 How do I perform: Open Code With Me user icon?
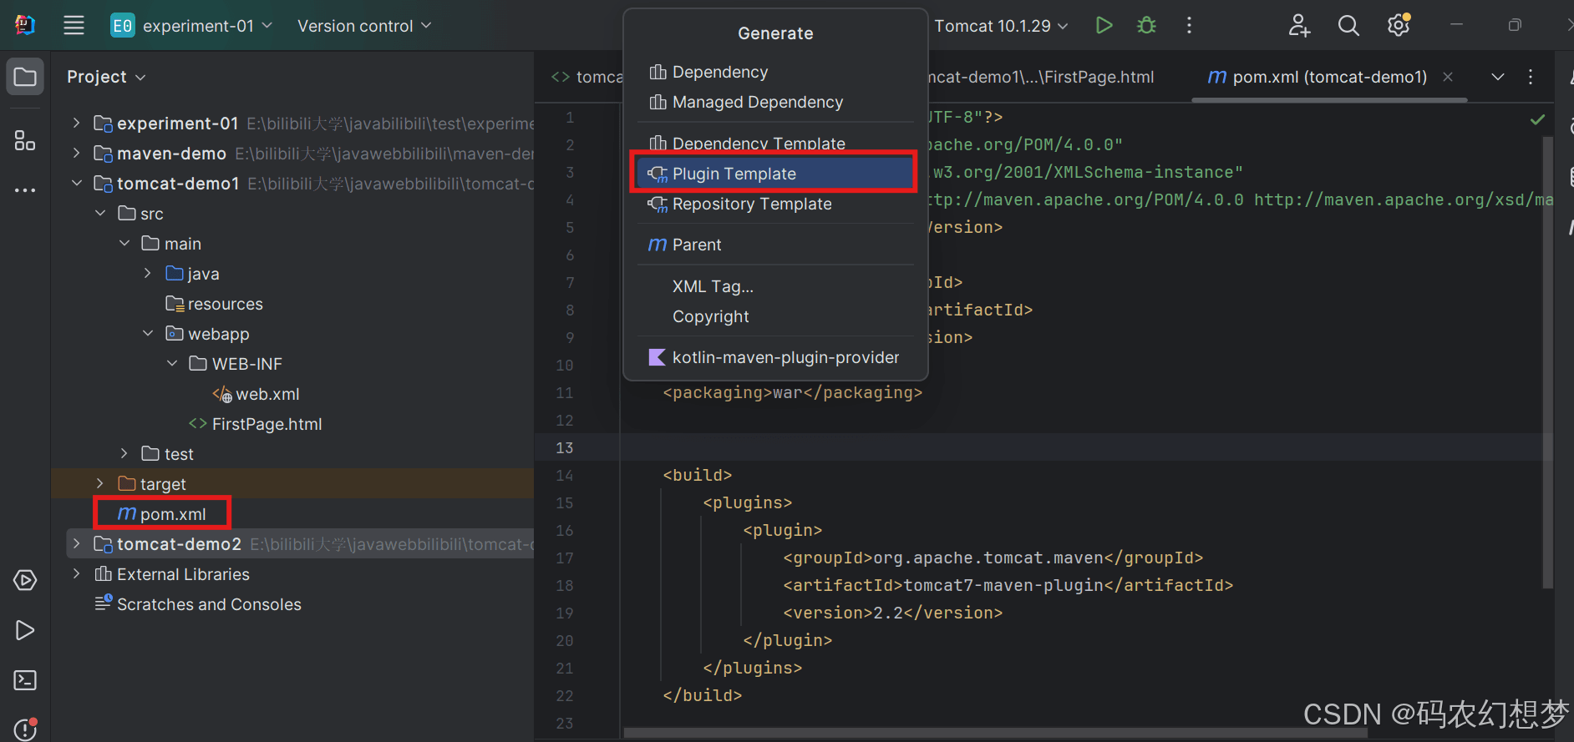point(1298,26)
